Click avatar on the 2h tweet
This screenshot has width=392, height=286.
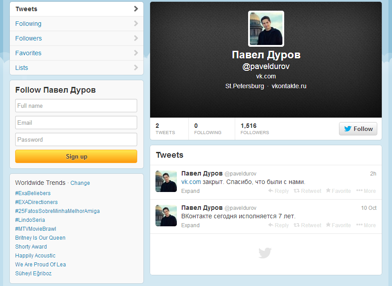[166, 181]
